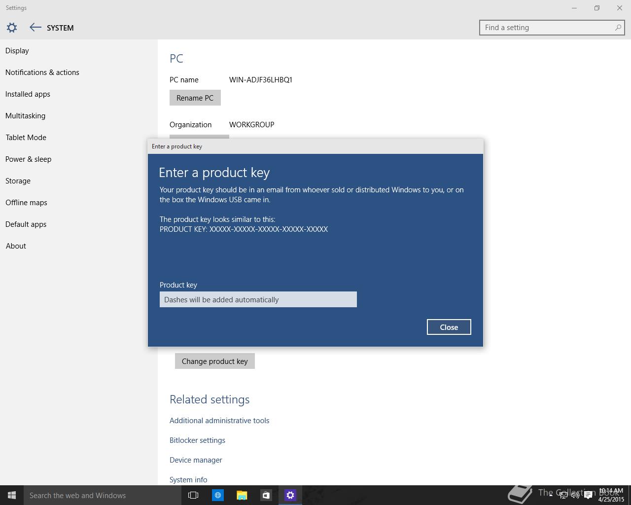This screenshot has width=631, height=505.
Task: Open the volume tray icon
Action: 575,495
